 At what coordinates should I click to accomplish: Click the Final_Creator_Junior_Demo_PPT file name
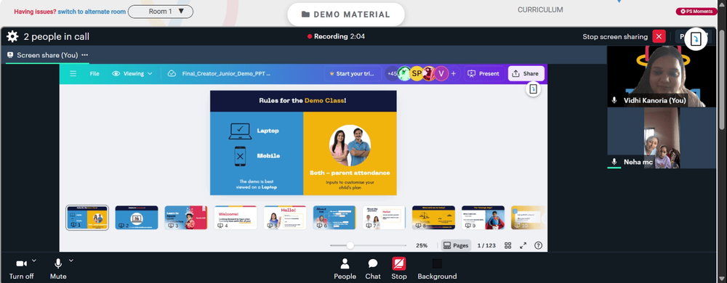click(226, 73)
